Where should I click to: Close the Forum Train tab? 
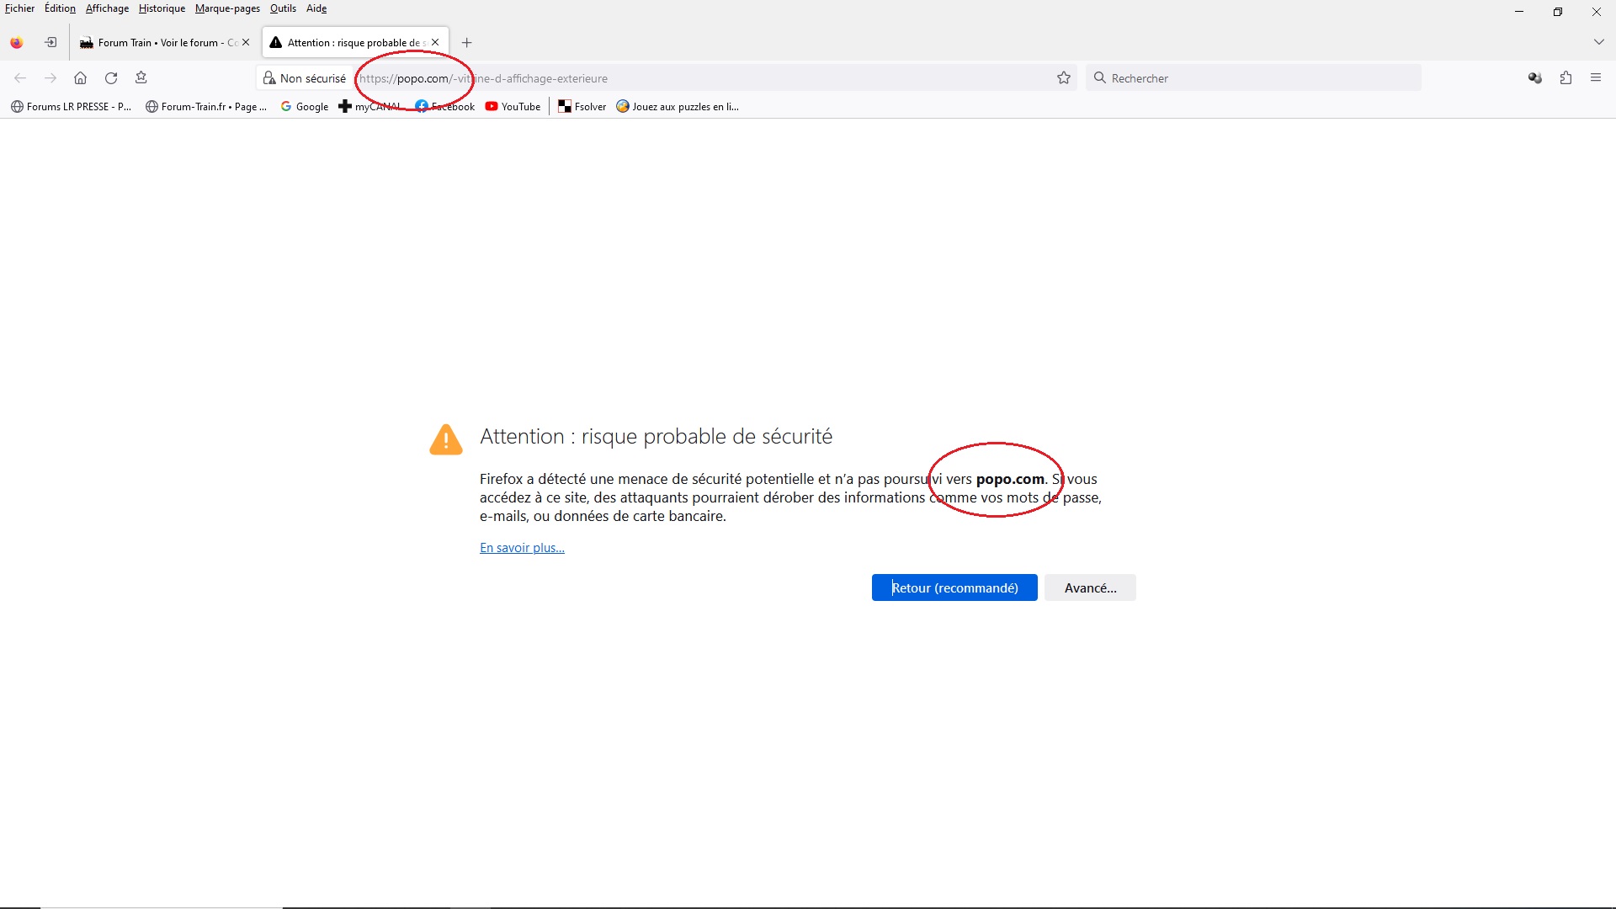(x=246, y=42)
